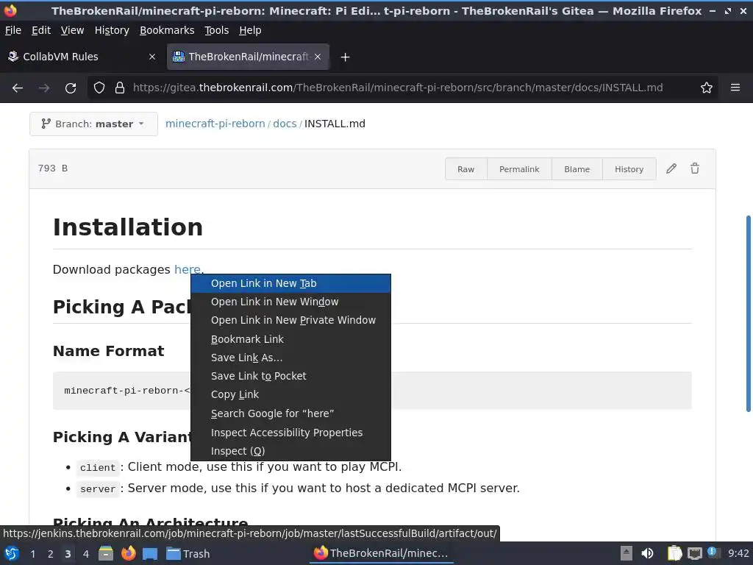753x565 pixels.
Task: Click the URL address bar
Action: pos(398,88)
